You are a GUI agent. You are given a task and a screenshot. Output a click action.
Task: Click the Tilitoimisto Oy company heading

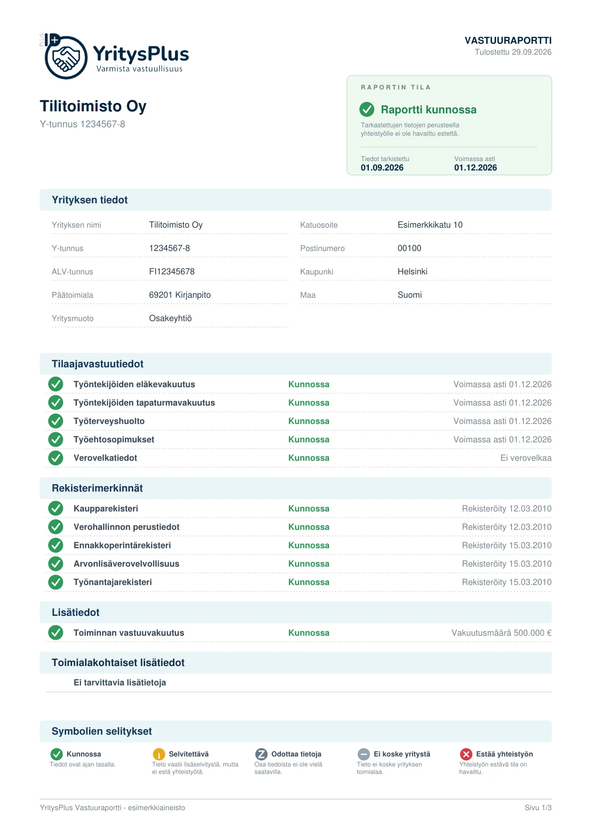[x=93, y=106]
